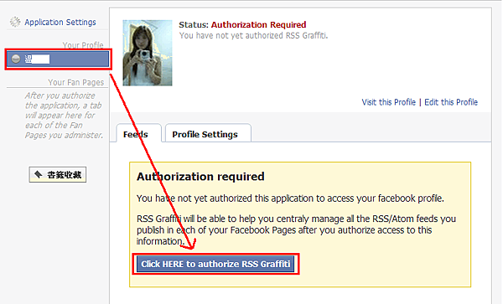The width and height of the screenshot is (503, 304).
Task: Open the Application Settings link
Action: tap(60, 22)
